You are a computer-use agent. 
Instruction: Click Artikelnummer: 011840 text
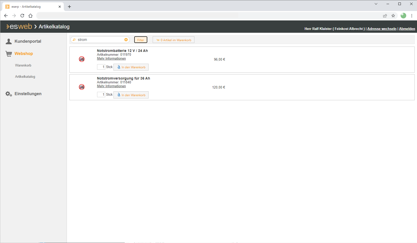coord(114,82)
